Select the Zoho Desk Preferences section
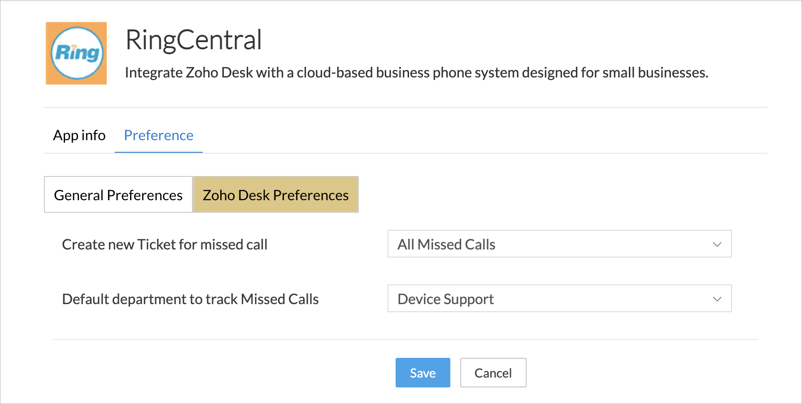Screen dimensions: 802x404 click(x=275, y=195)
